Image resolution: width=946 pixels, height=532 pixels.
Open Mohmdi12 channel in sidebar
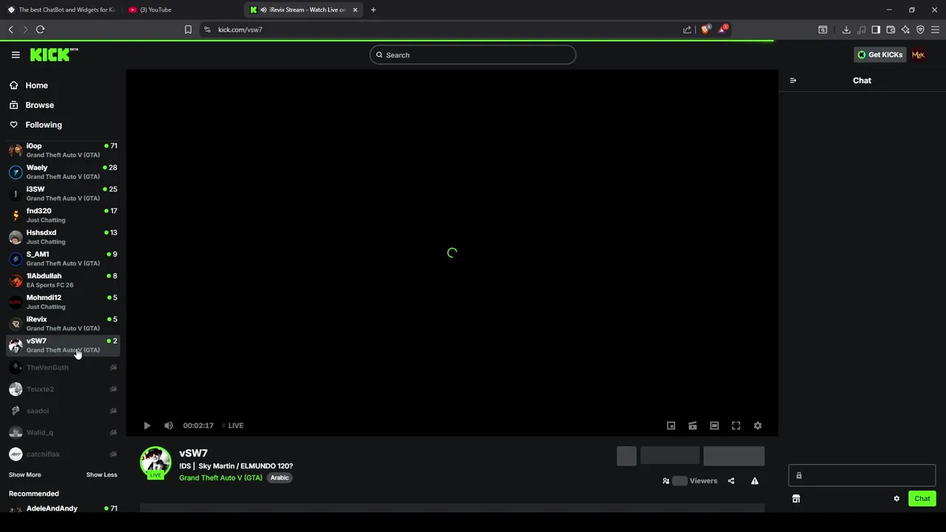pyautogui.click(x=63, y=301)
